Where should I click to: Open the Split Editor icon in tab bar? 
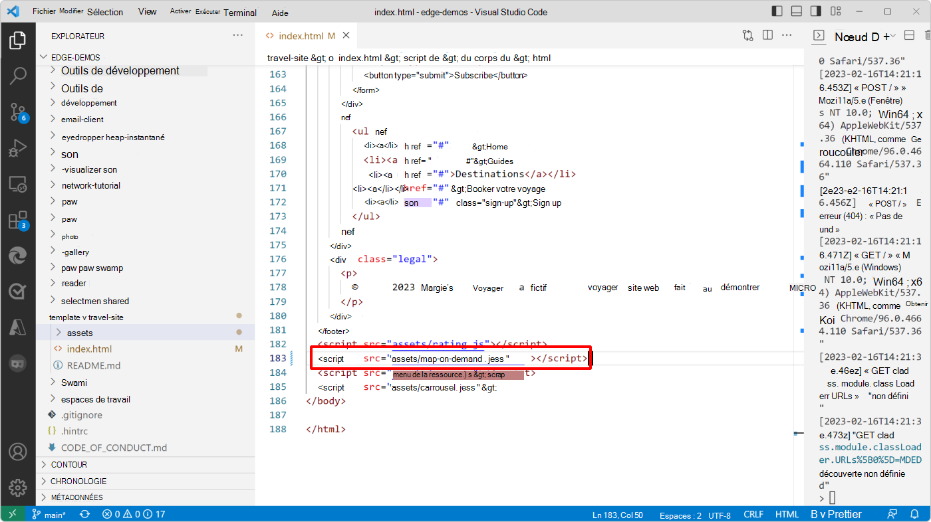(767, 35)
